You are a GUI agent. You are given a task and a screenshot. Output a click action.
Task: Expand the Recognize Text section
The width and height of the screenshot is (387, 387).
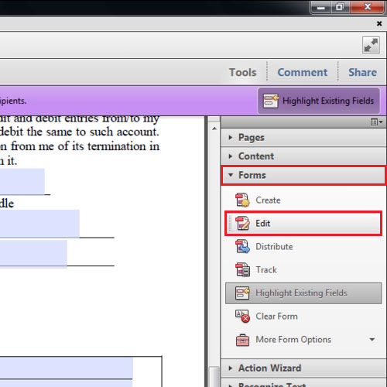(x=303, y=383)
